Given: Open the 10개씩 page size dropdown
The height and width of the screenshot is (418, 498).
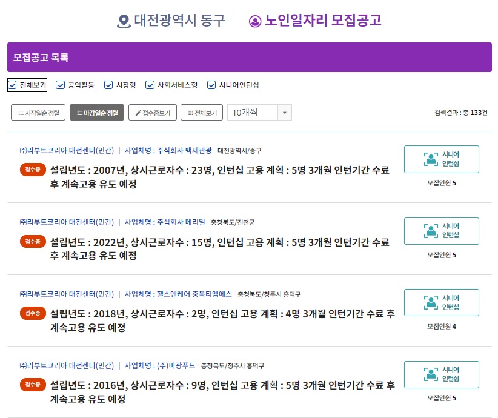Looking at the screenshot, I should [259, 113].
